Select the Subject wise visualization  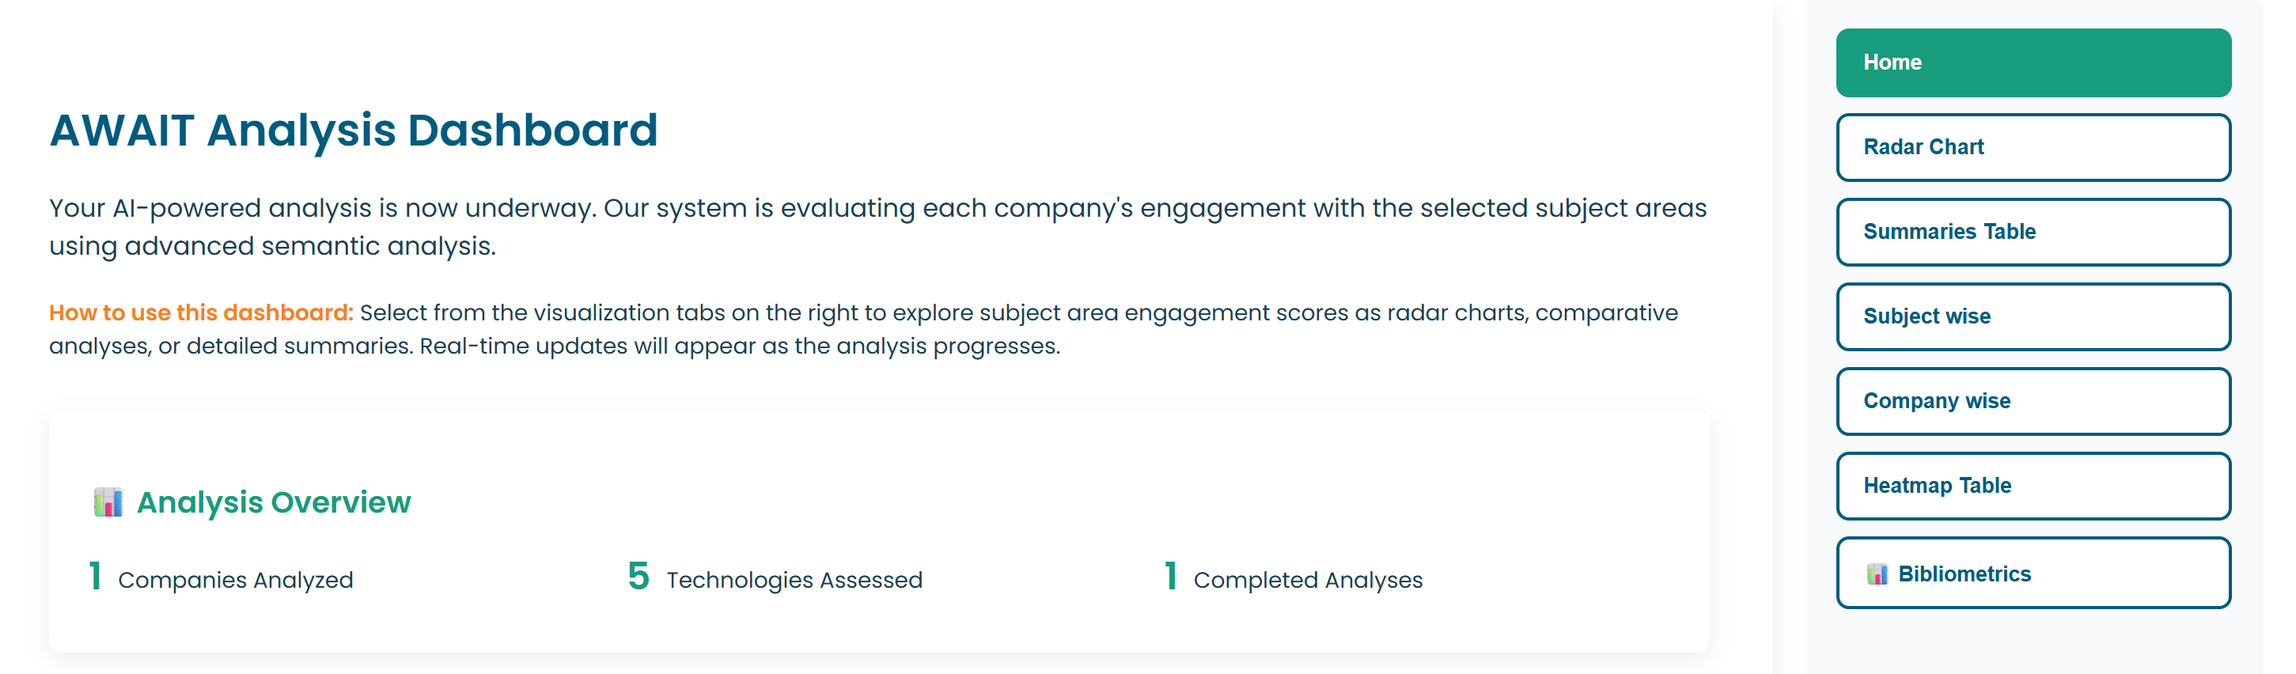pyautogui.click(x=2033, y=316)
